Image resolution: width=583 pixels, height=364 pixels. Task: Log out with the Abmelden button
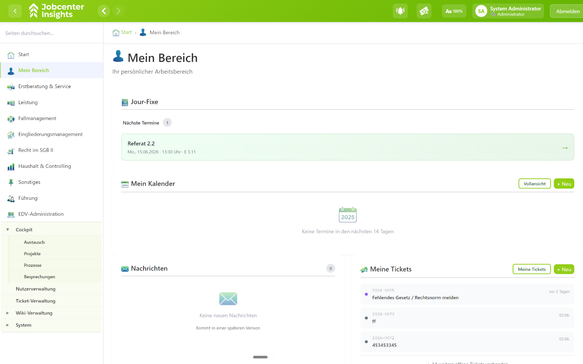pyautogui.click(x=567, y=11)
